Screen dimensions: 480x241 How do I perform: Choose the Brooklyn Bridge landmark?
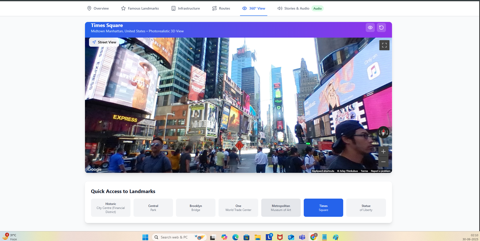click(x=196, y=208)
